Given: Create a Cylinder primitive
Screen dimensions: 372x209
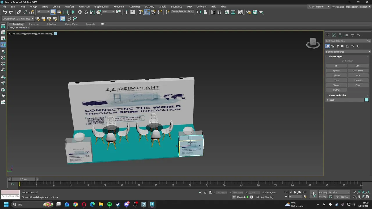Looking at the screenshot, I should (x=336, y=75).
